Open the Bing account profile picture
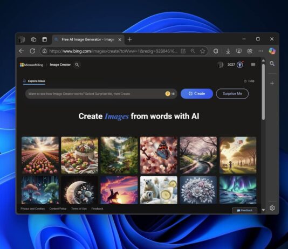Screen dimensions: 288x249 pyautogui.click(x=220, y=65)
